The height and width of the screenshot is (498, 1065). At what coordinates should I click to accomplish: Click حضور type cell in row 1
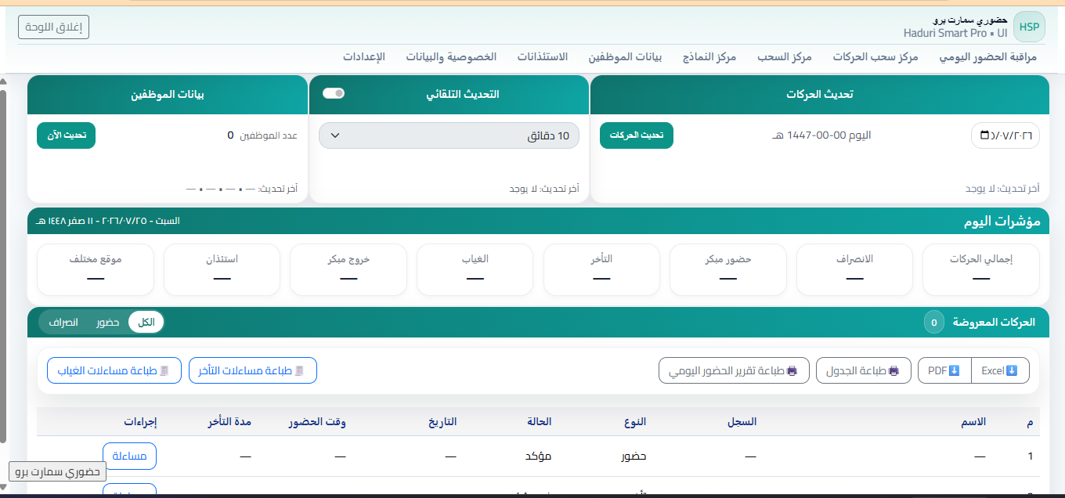[633, 456]
